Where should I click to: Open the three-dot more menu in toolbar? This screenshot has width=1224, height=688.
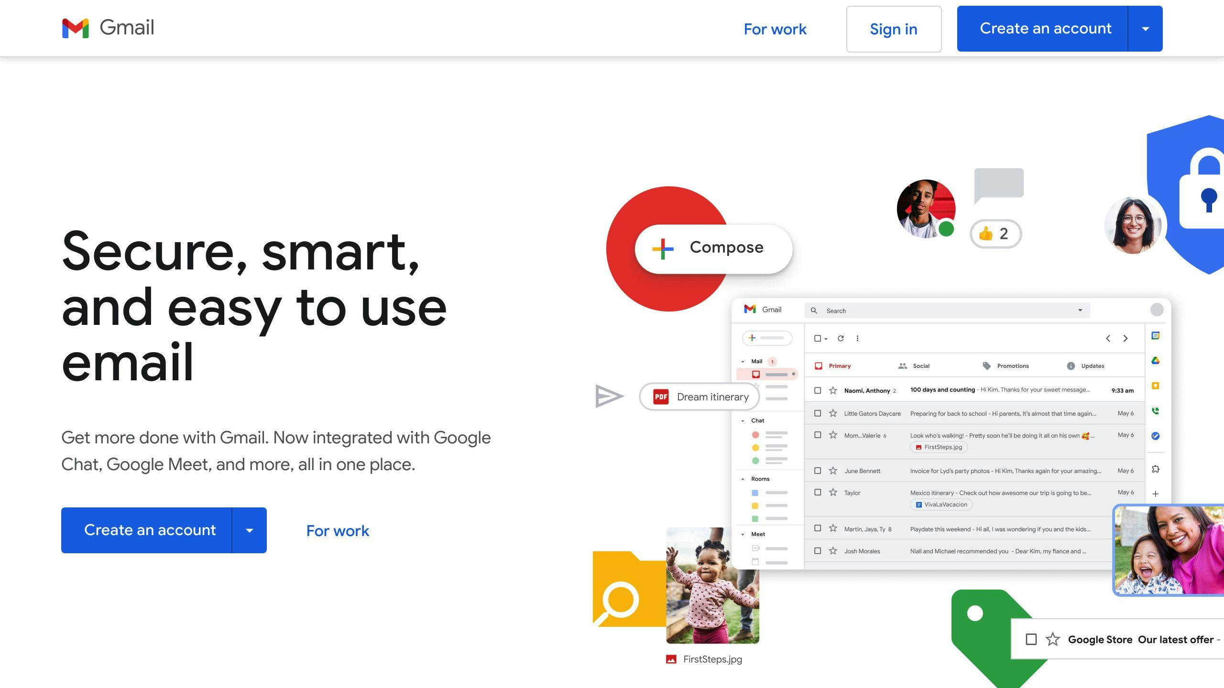click(x=857, y=338)
